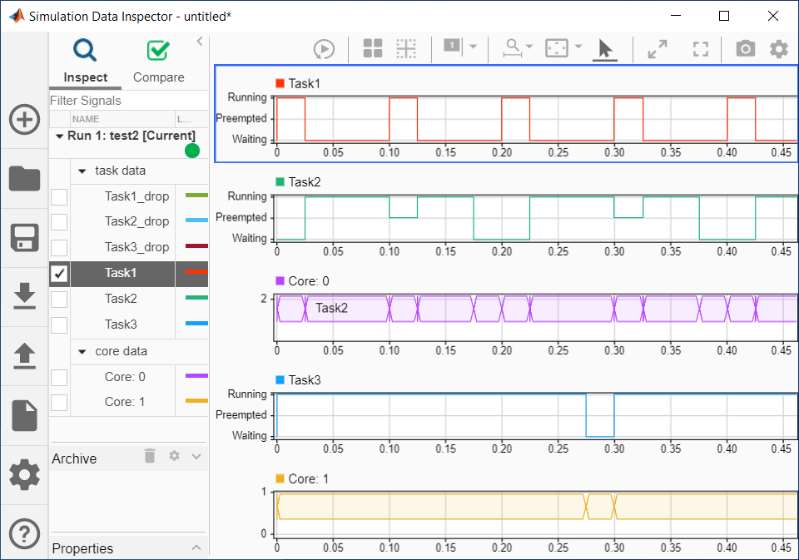Click the Task3 line color swatch

pyautogui.click(x=196, y=325)
